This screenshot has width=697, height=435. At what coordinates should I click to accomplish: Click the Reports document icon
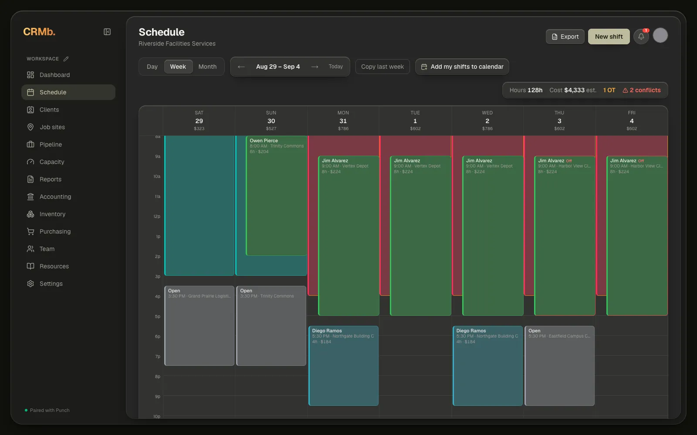tap(30, 179)
